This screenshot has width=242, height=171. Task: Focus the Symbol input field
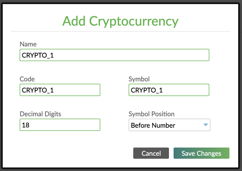pyautogui.click(x=169, y=90)
